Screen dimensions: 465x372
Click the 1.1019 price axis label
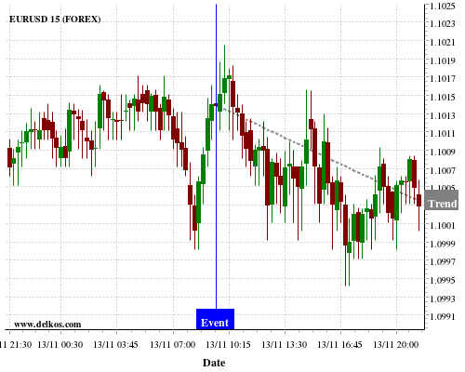(x=443, y=60)
